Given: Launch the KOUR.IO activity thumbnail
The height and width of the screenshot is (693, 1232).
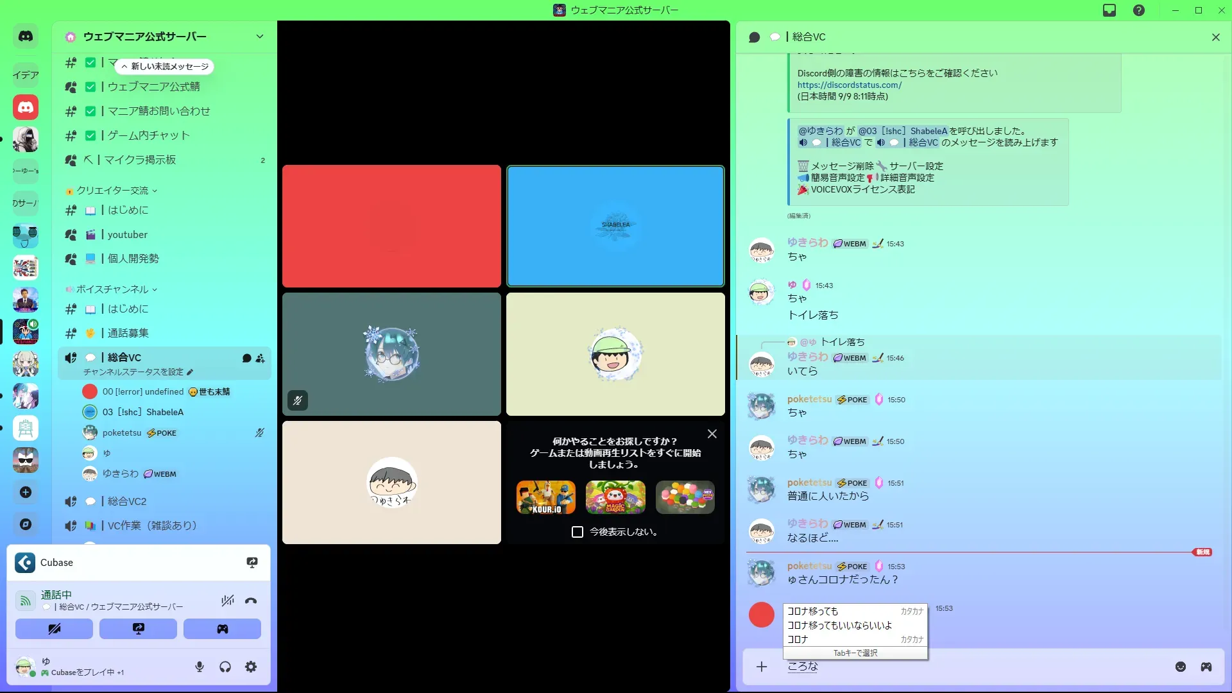Looking at the screenshot, I should (x=546, y=497).
